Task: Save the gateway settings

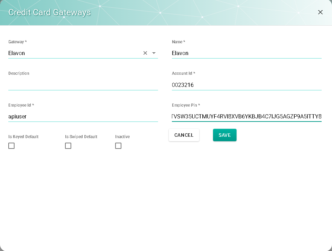Action: click(x=224, y=135)
